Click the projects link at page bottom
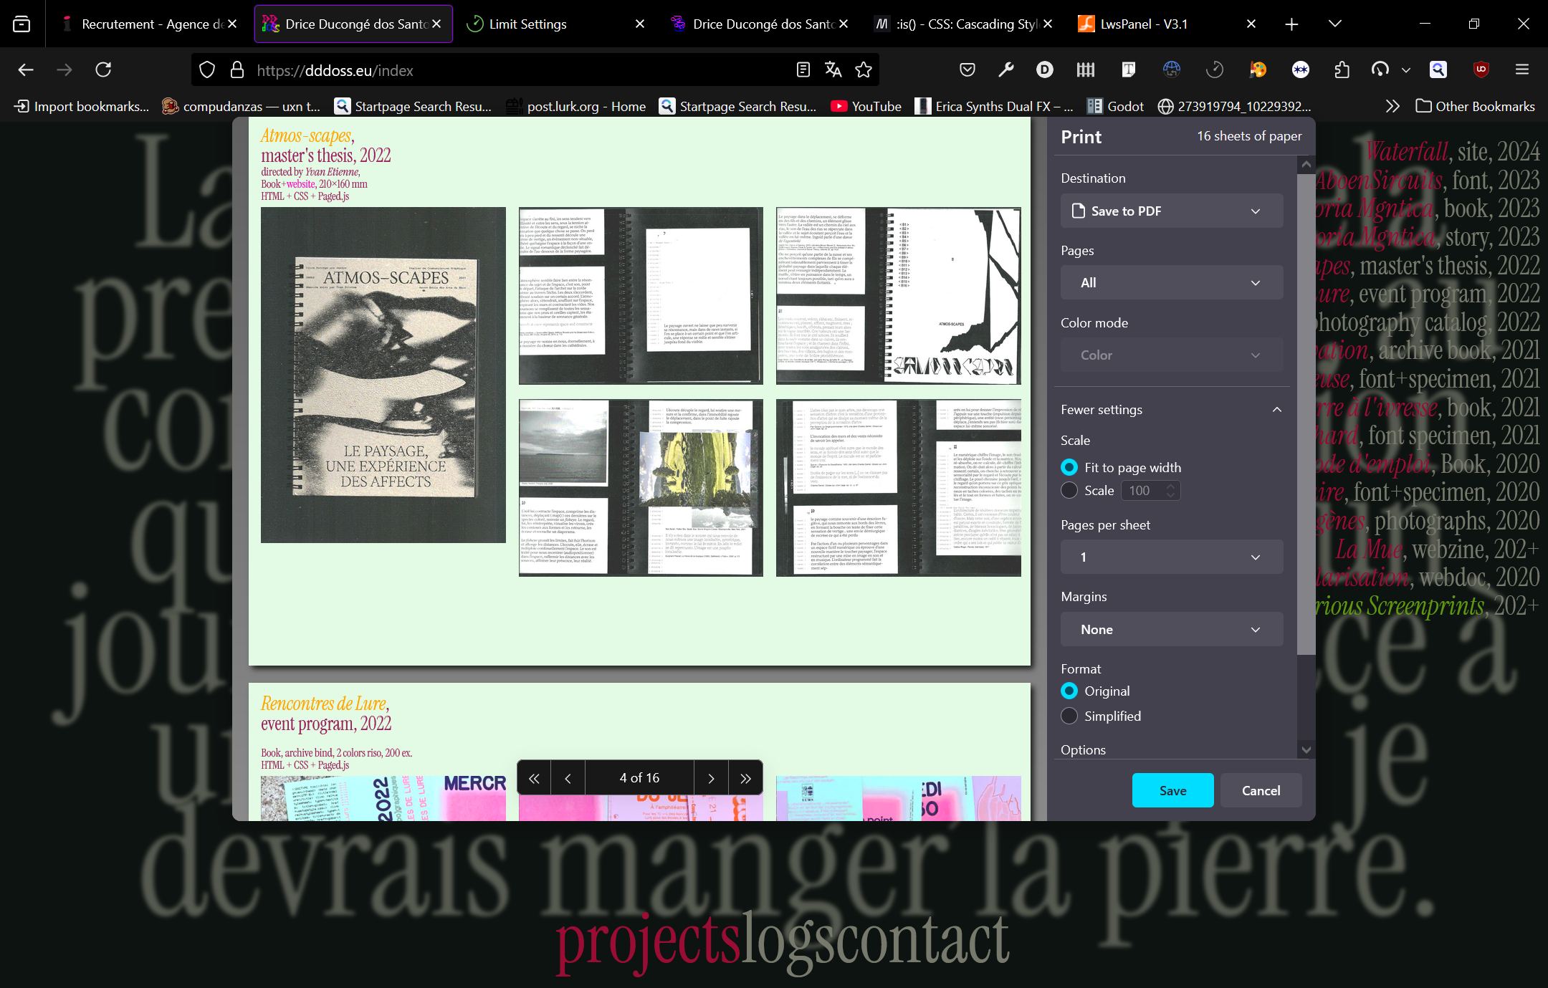 click(x=648, y=942)
